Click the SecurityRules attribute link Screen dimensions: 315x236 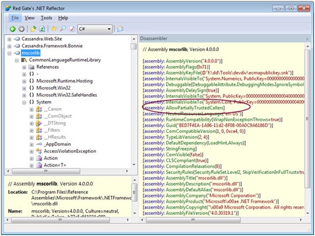(x=179, y=172)
